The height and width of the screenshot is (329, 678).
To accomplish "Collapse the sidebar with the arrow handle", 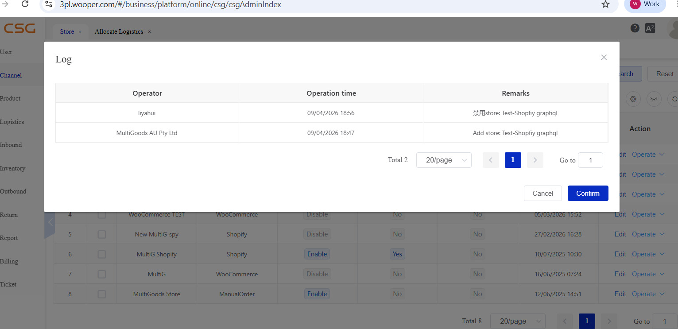I will (x=50, y=222).
